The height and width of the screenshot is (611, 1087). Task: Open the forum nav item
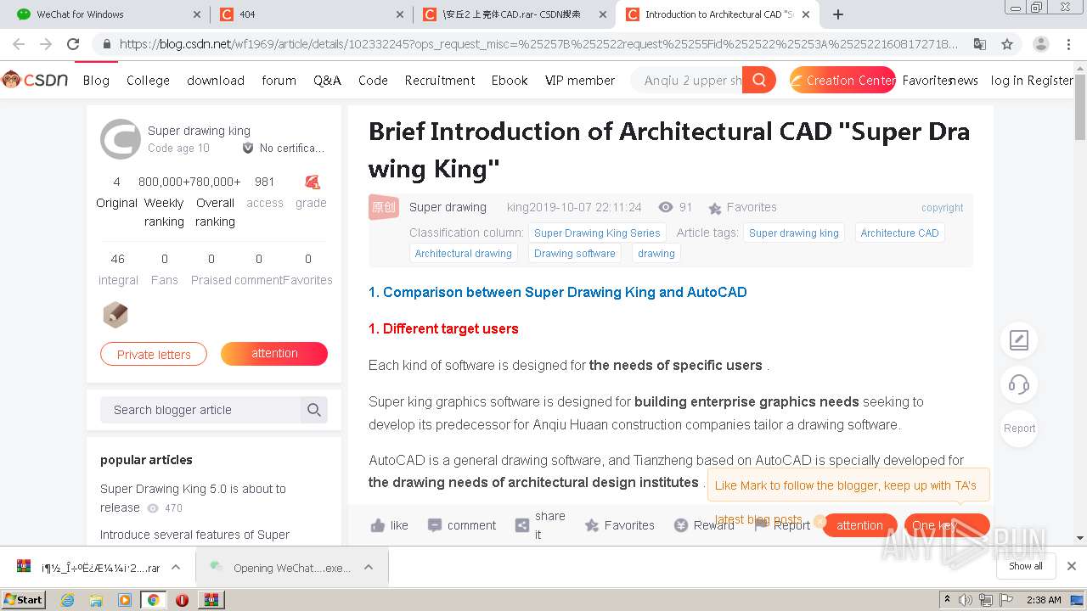(x=279, y=80)
